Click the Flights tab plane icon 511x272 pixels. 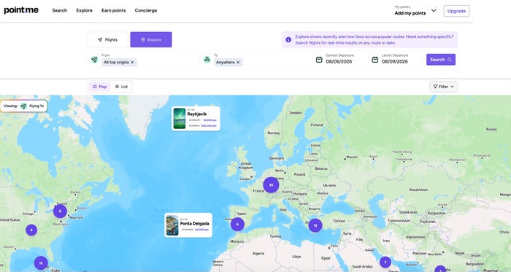pos(100,39)
